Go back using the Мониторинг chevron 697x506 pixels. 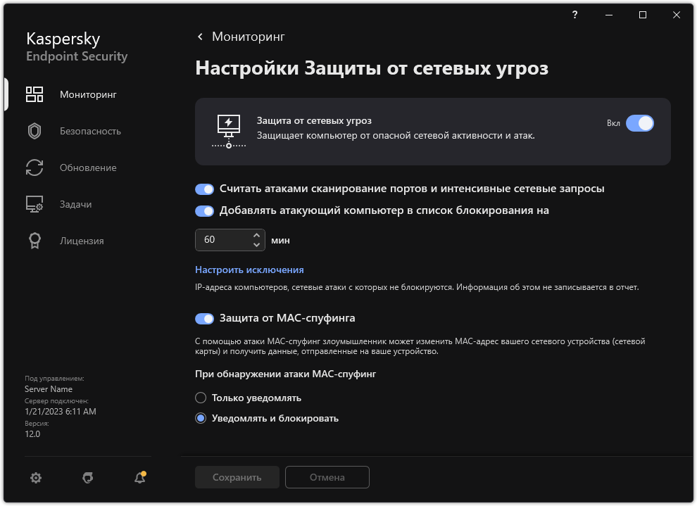(x=201, y=37)
